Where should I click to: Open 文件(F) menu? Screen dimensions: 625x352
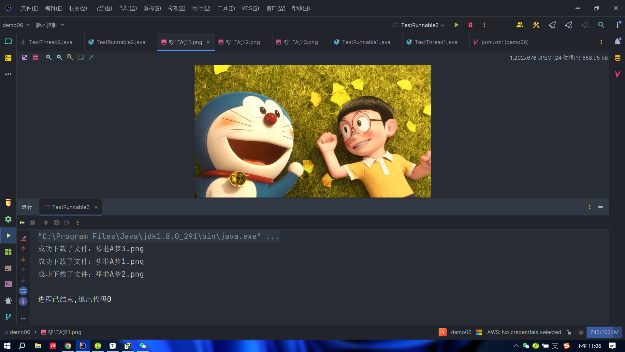[30, 8]
